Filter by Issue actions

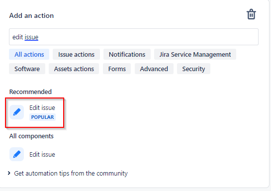pyautogui.click(x=76, y=54)
